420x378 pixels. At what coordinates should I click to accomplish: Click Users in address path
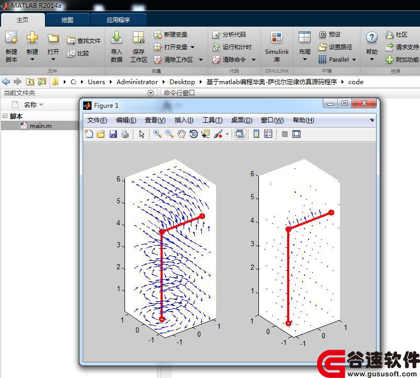click(x=96, y=82)
